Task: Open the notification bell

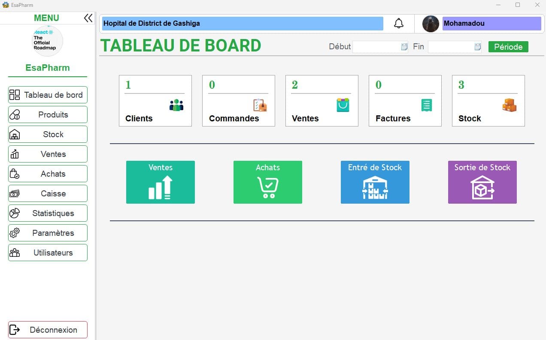Action: pos(399,24)
